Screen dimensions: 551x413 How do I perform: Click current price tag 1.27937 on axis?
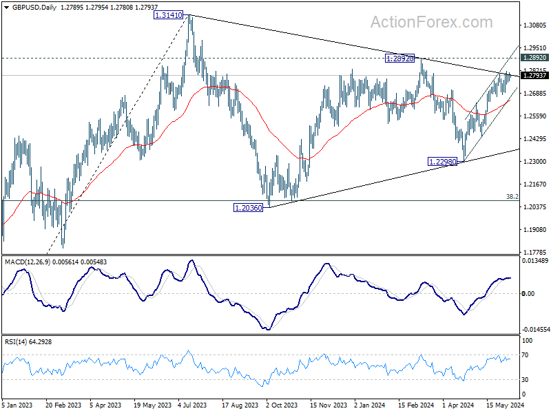(535, 76)
